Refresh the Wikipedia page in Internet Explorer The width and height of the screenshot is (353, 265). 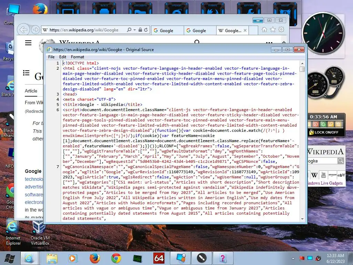pos(146,30)
